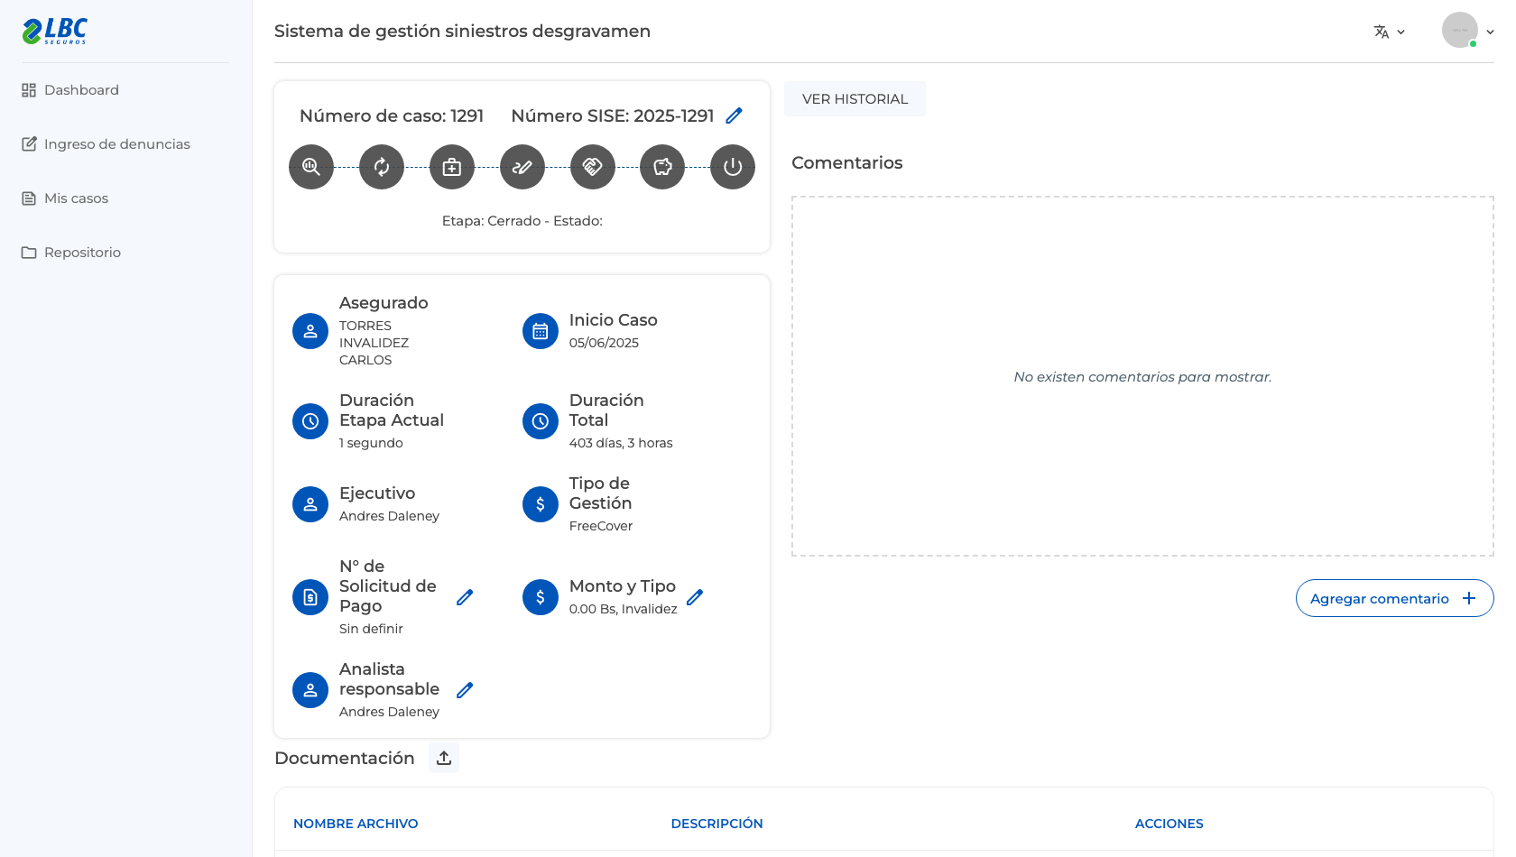Click the handshake stage icon
The height and width of the screenshot is (857, 1516).
pyautogui.click(x=593, y=167)
